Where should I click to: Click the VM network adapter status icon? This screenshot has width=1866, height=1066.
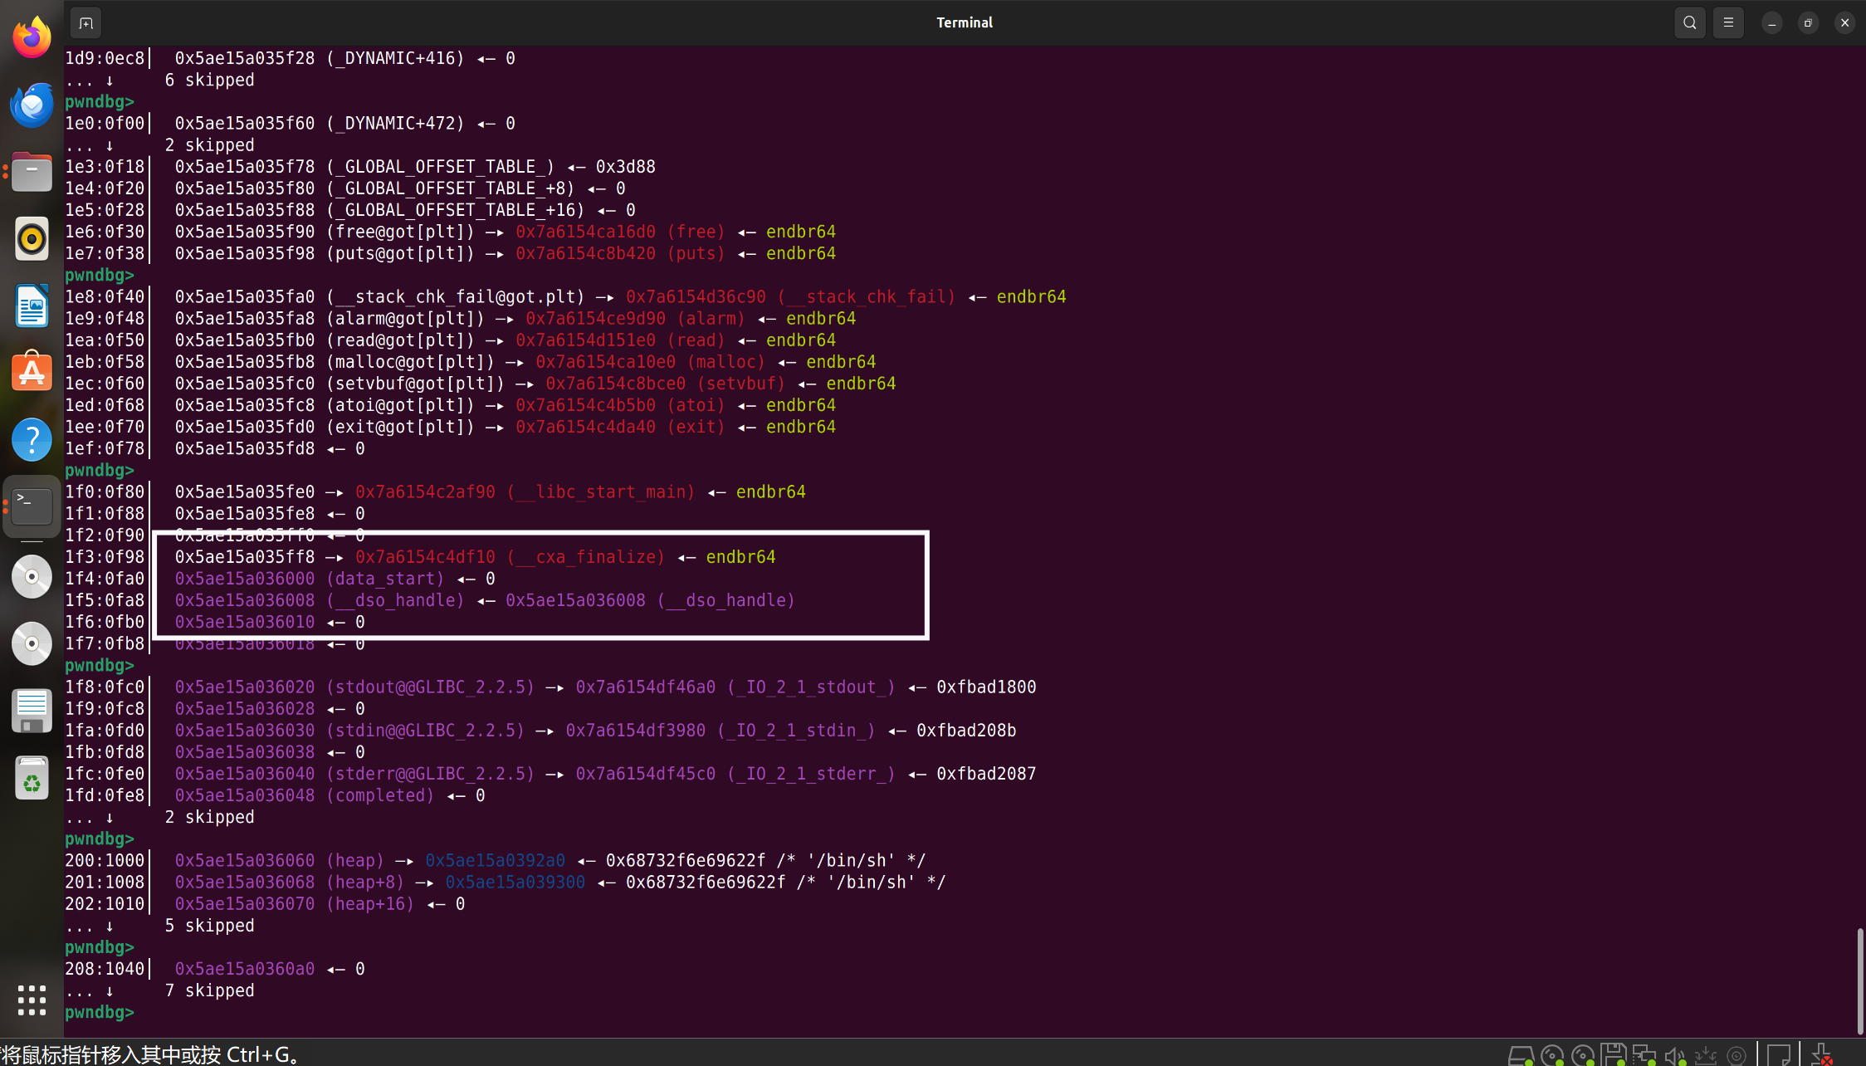[x=1644, y=1055]
